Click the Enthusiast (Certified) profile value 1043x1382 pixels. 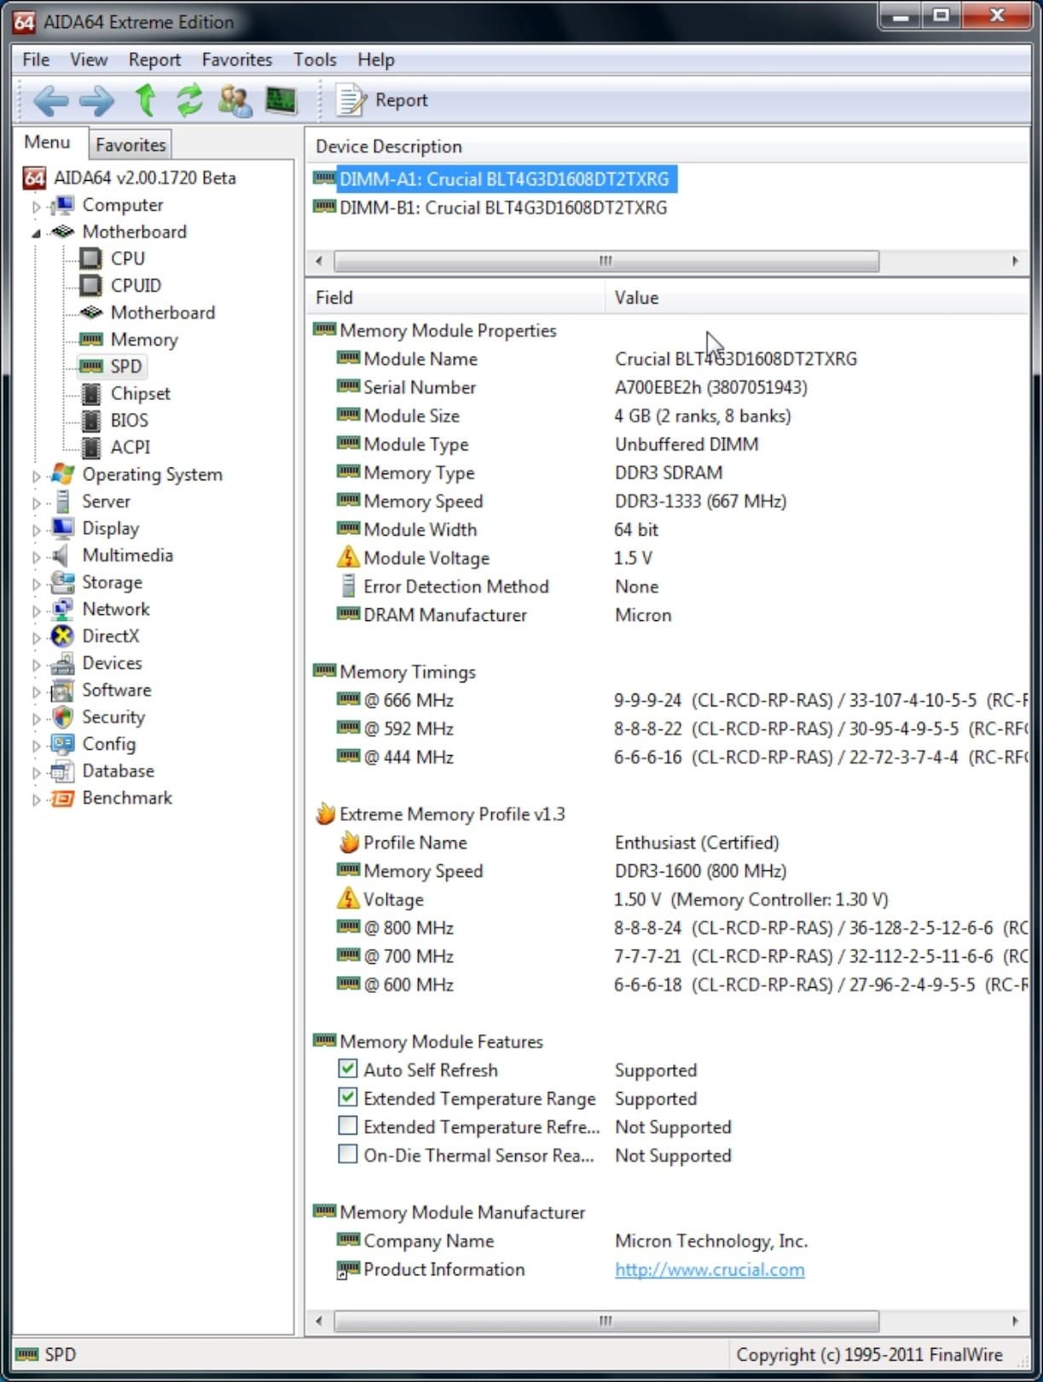[x=697, y=843]
